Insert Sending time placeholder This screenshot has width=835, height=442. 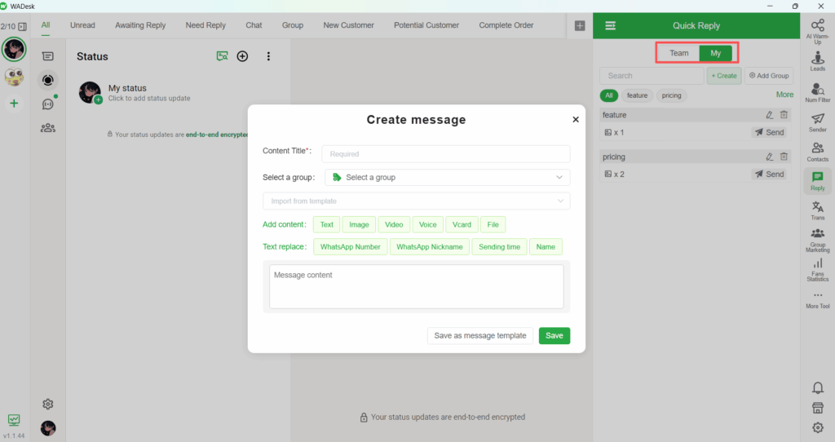point(500,246)
